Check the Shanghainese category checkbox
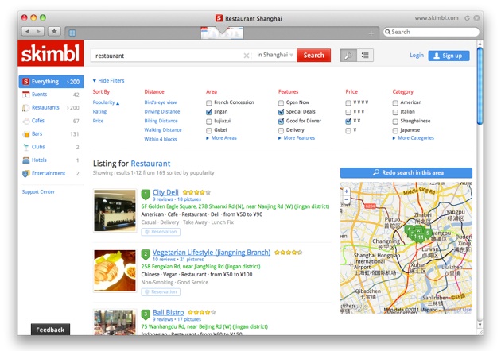This screenshot has height=351, width=501. 395,121
